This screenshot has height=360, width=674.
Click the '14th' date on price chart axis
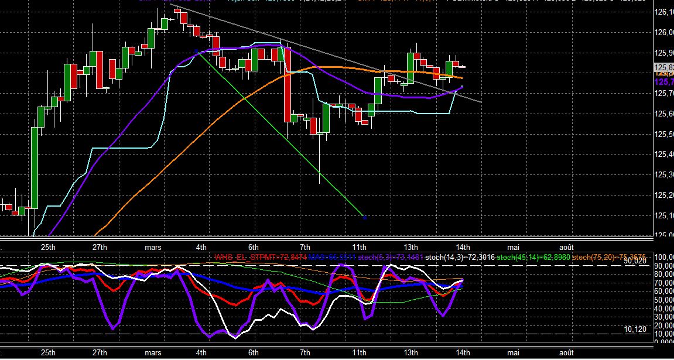click(x=463, y=247)
